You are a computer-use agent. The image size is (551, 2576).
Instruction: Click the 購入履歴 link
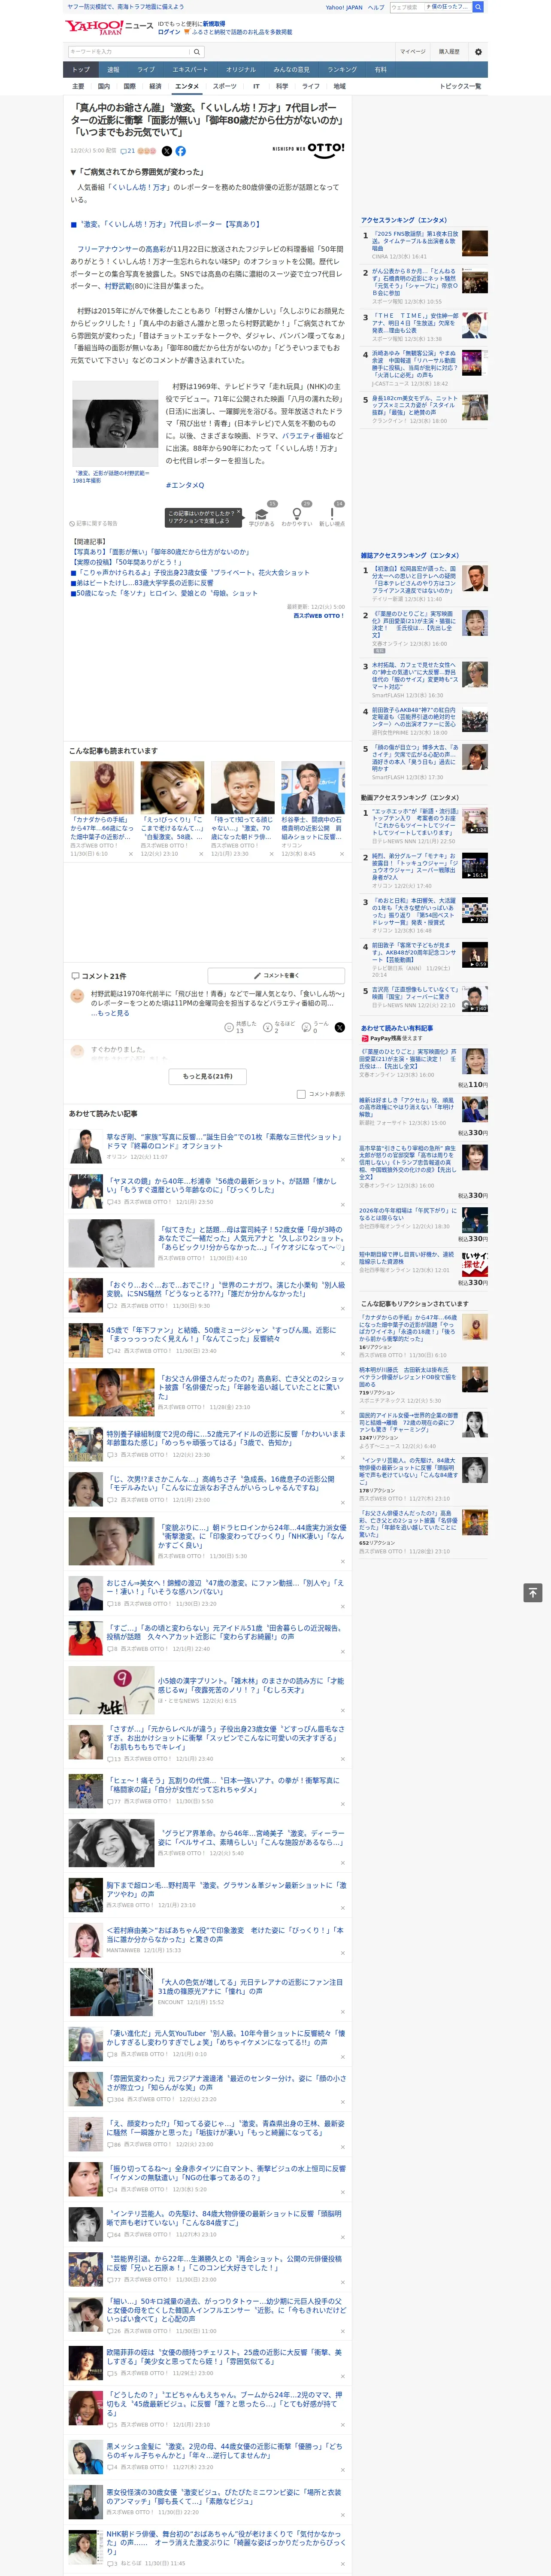click(x=449, y=52)
